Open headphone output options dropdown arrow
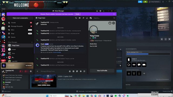The height and width of the screenshot is (97, 173). (28, 71)
